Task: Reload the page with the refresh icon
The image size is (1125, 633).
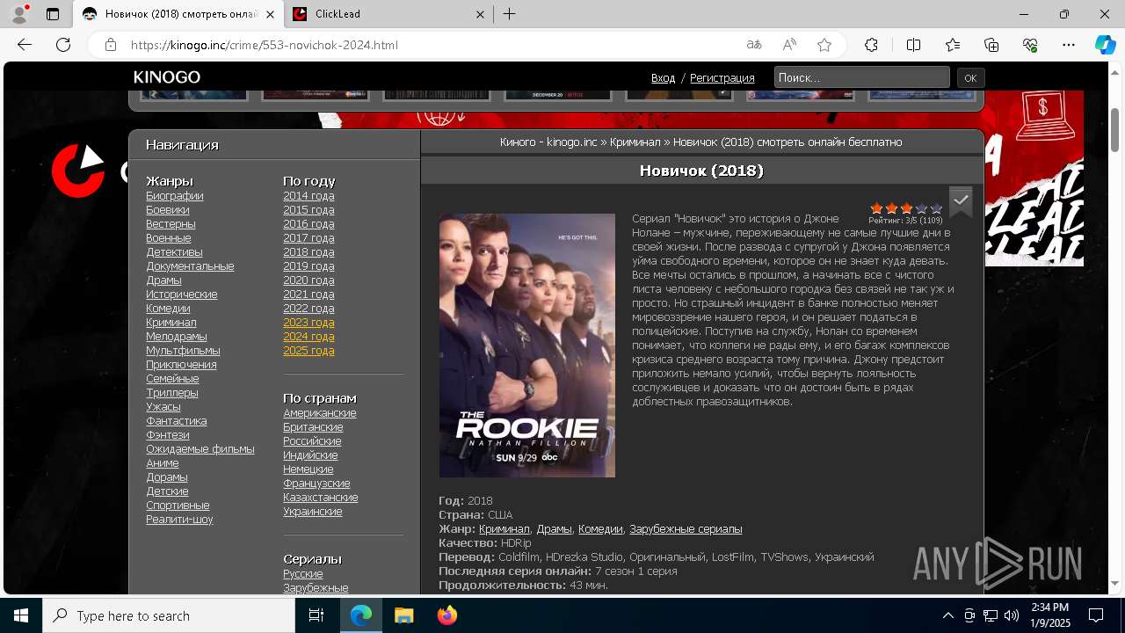Action: 63,45
